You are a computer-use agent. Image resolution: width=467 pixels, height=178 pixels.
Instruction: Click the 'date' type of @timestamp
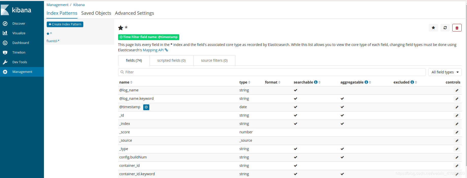click(x=243, y=107)
